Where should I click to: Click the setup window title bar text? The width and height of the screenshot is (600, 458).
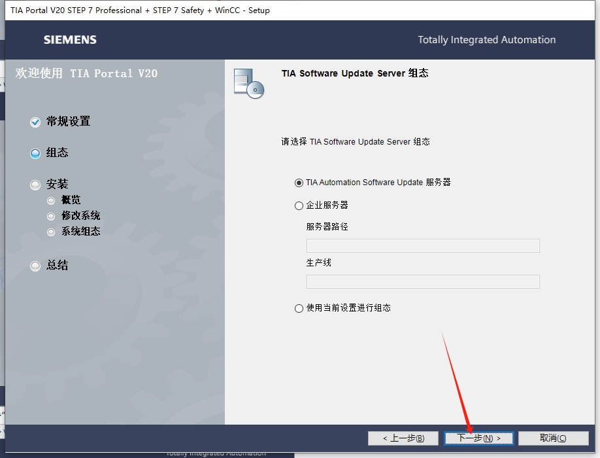click(x=140, y=10)
